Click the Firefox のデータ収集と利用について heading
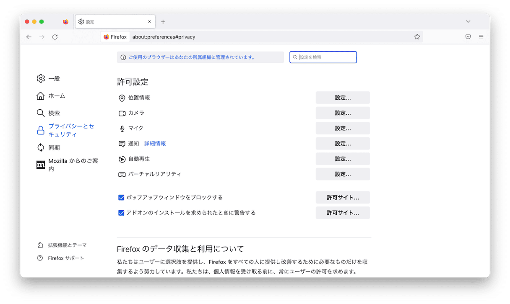Viewport: 510px width, 304px height. pos(180,249)
